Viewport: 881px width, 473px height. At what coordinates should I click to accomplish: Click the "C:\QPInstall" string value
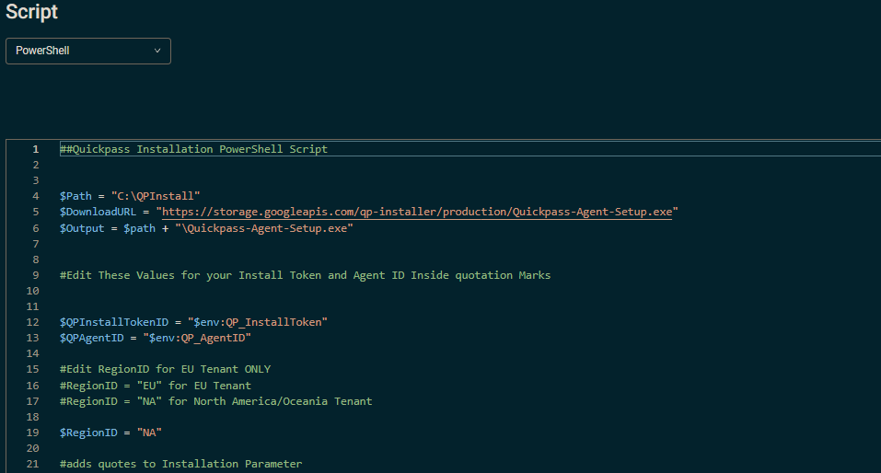(x=156, y=196)
